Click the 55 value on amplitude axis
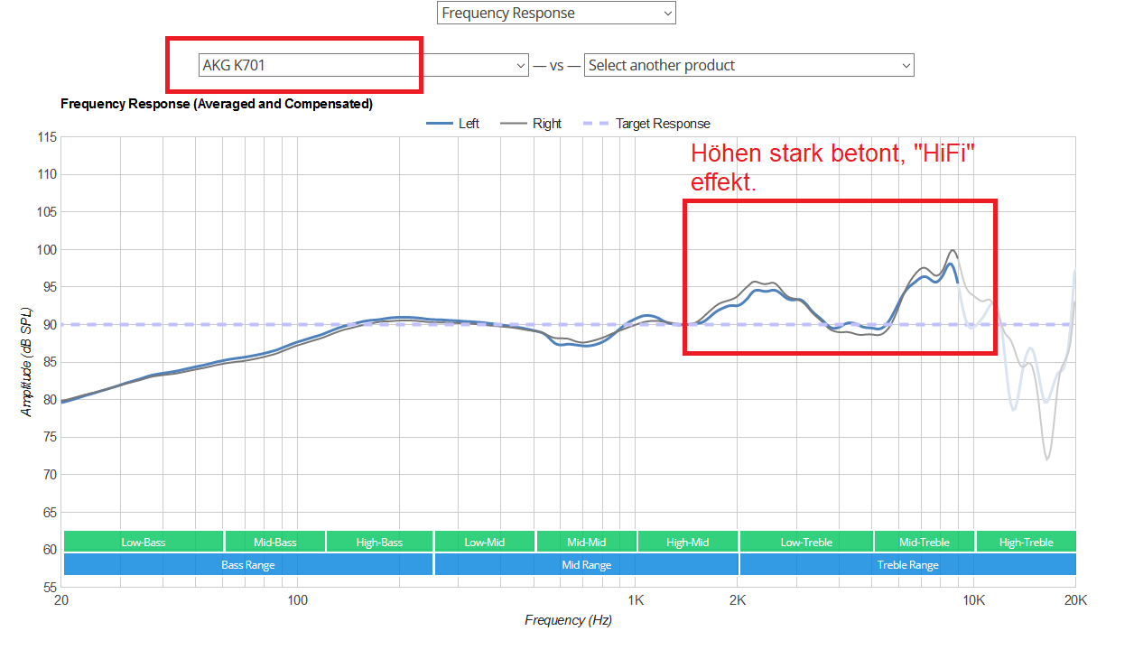The image size is (1143, 659). coord(50,588)
